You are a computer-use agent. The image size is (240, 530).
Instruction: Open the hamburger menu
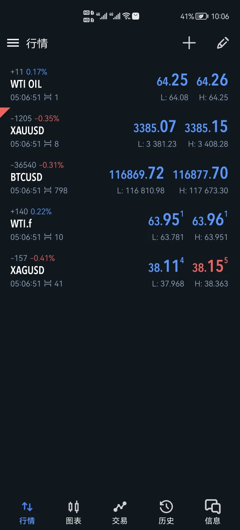[x=13, y=43]
